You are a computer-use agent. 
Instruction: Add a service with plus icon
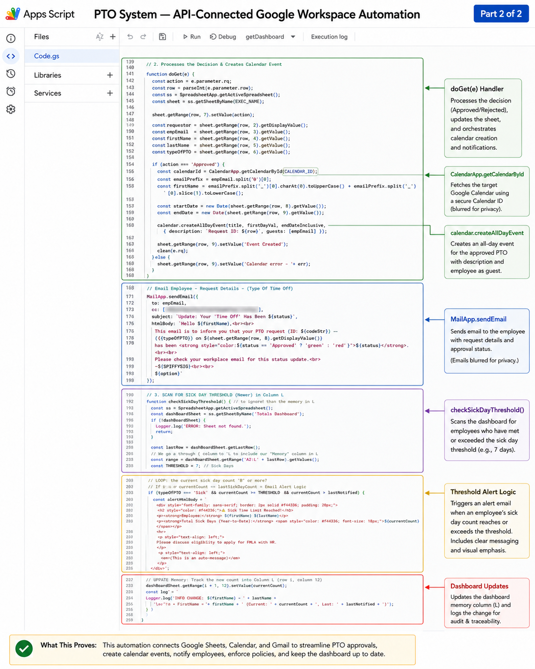coord(110,93)
